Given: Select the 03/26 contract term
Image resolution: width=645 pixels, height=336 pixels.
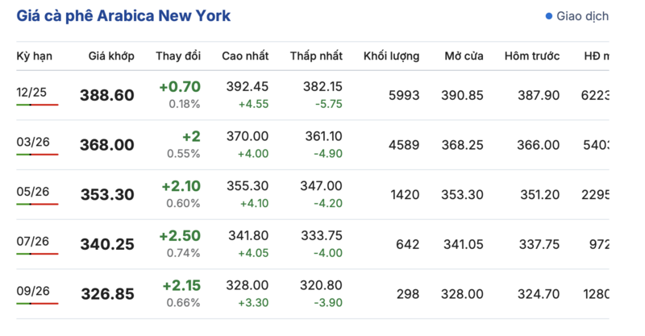Looking at the screenshot, I should point(33,142).
